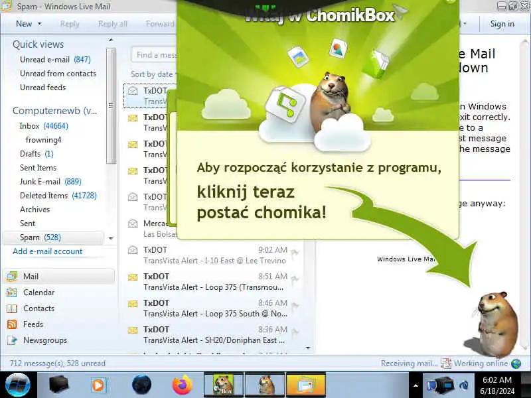Open the Sent Items folder
The image size is (531, 398).
pyautogui.click(x=38, y=168)
